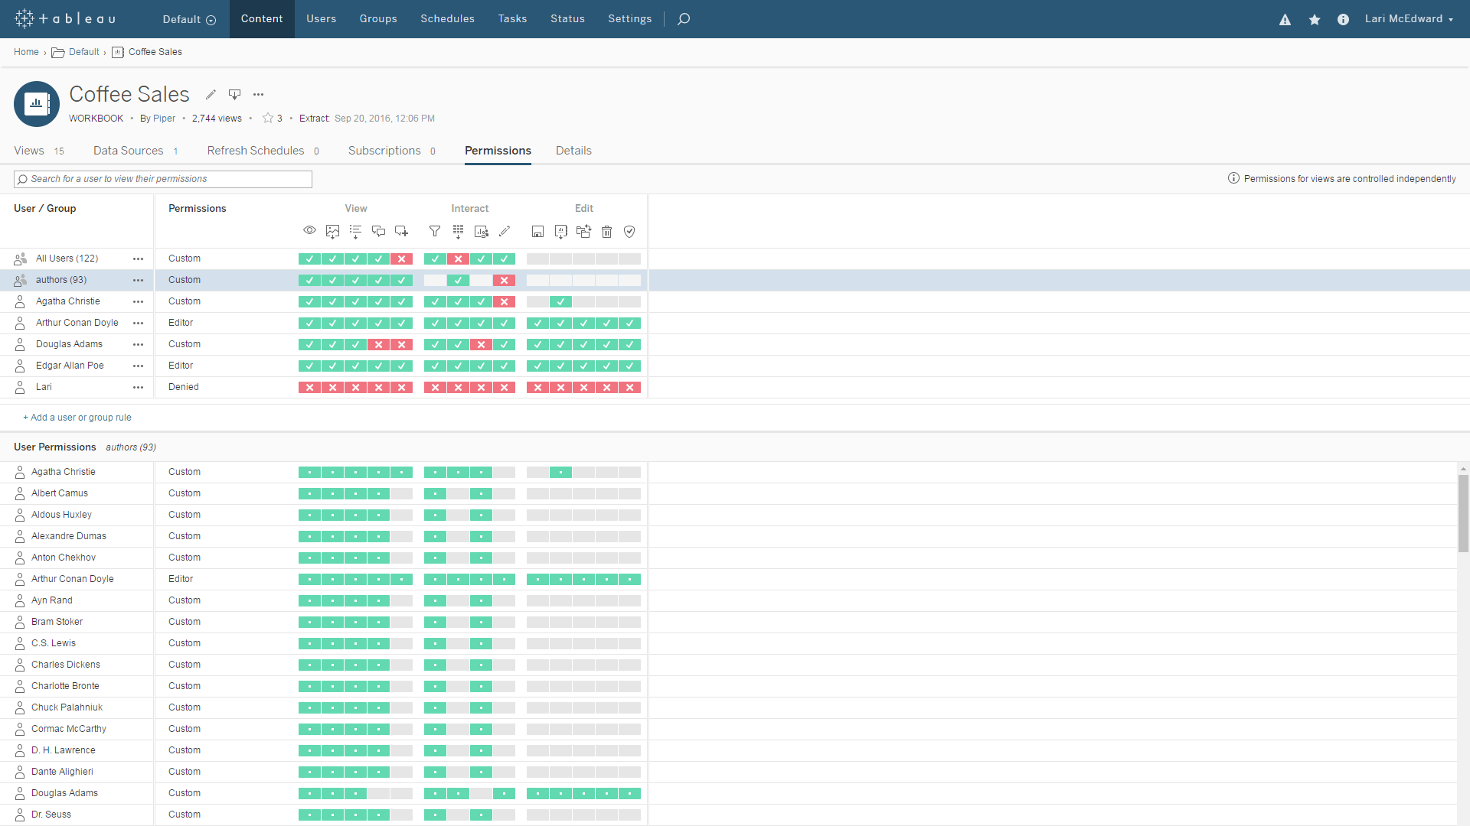Open the workbook by Piper author link

(x=165, y=118)
